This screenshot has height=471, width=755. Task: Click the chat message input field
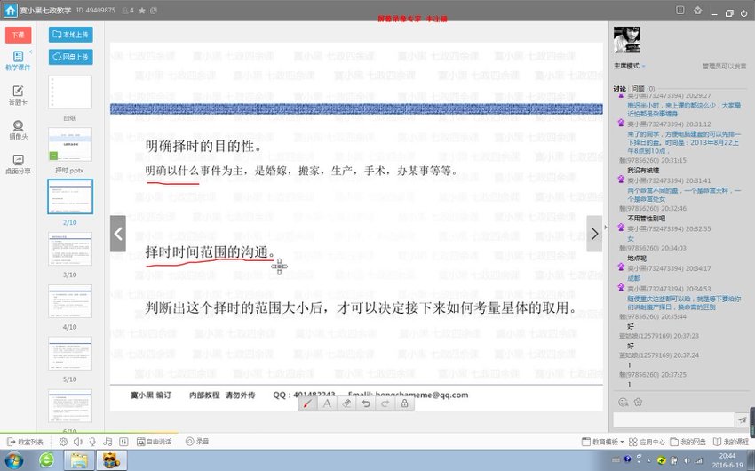pos(673,420)
